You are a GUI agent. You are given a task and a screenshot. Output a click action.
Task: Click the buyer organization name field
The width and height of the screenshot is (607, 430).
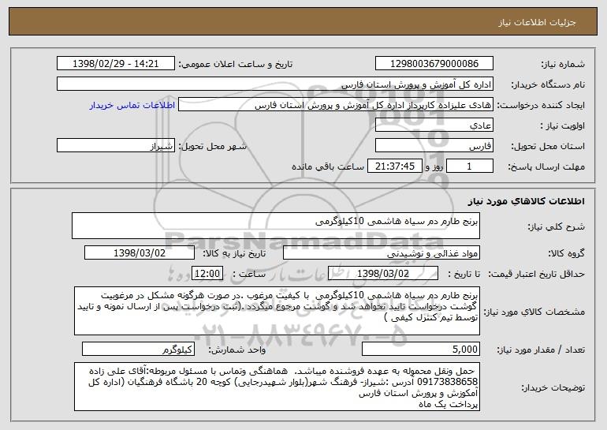[275, 84]
